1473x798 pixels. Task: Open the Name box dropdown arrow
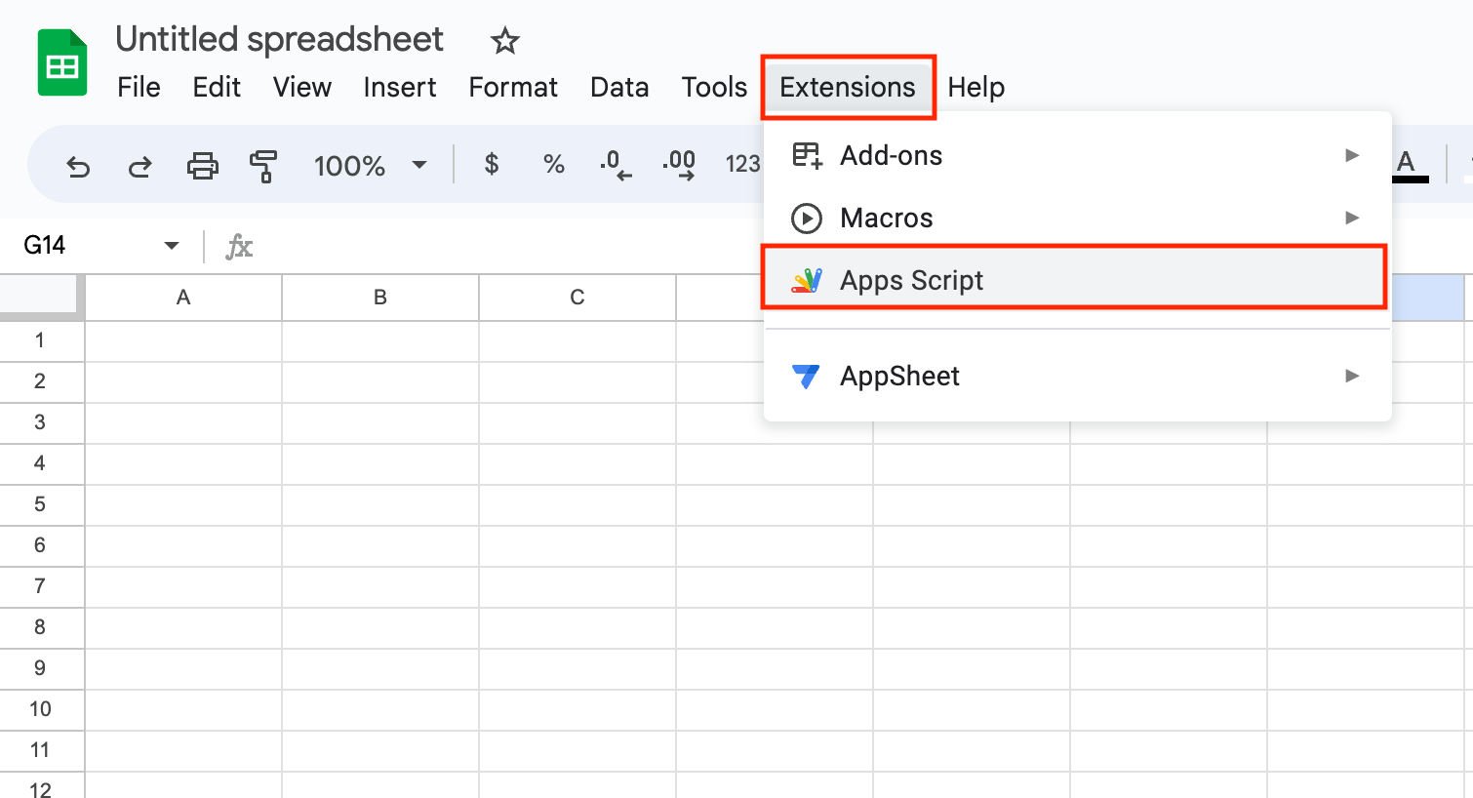point(172,246)
